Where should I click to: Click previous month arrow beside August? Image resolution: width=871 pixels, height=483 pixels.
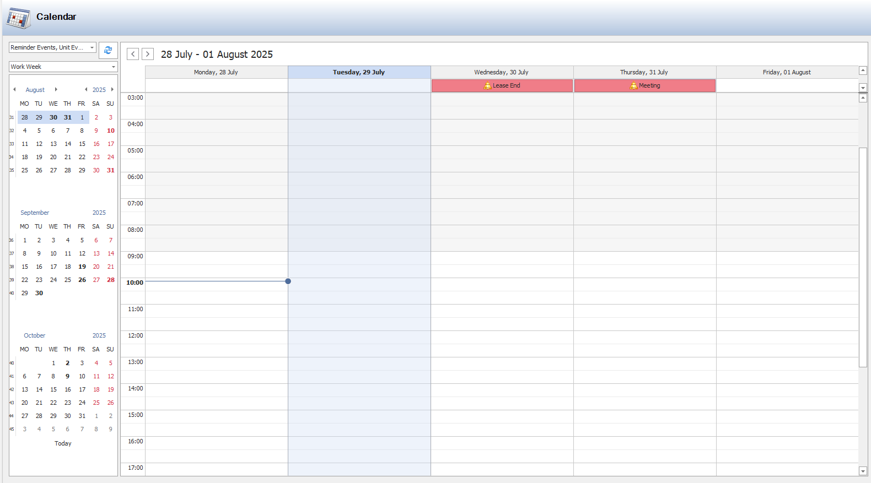(x=14, y=89)
